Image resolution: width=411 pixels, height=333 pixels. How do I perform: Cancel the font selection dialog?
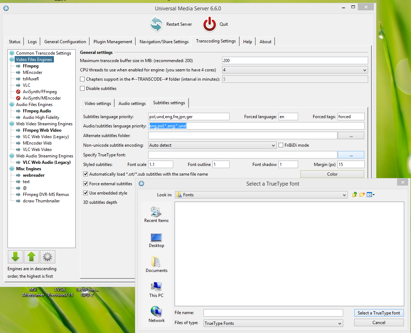pyautogui.click(x=379, y=323)
